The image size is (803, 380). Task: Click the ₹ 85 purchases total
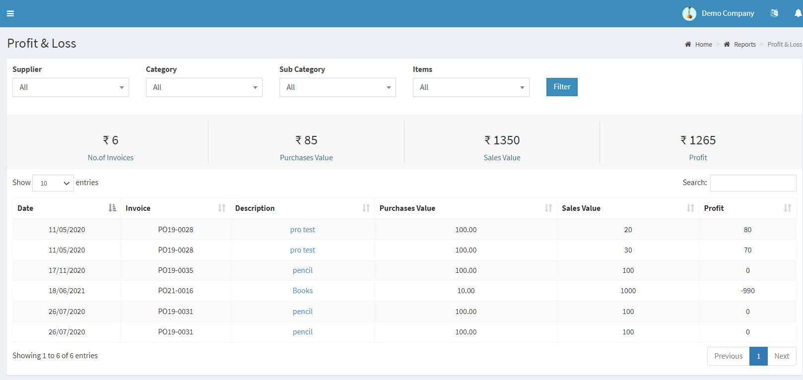(306, 140)
